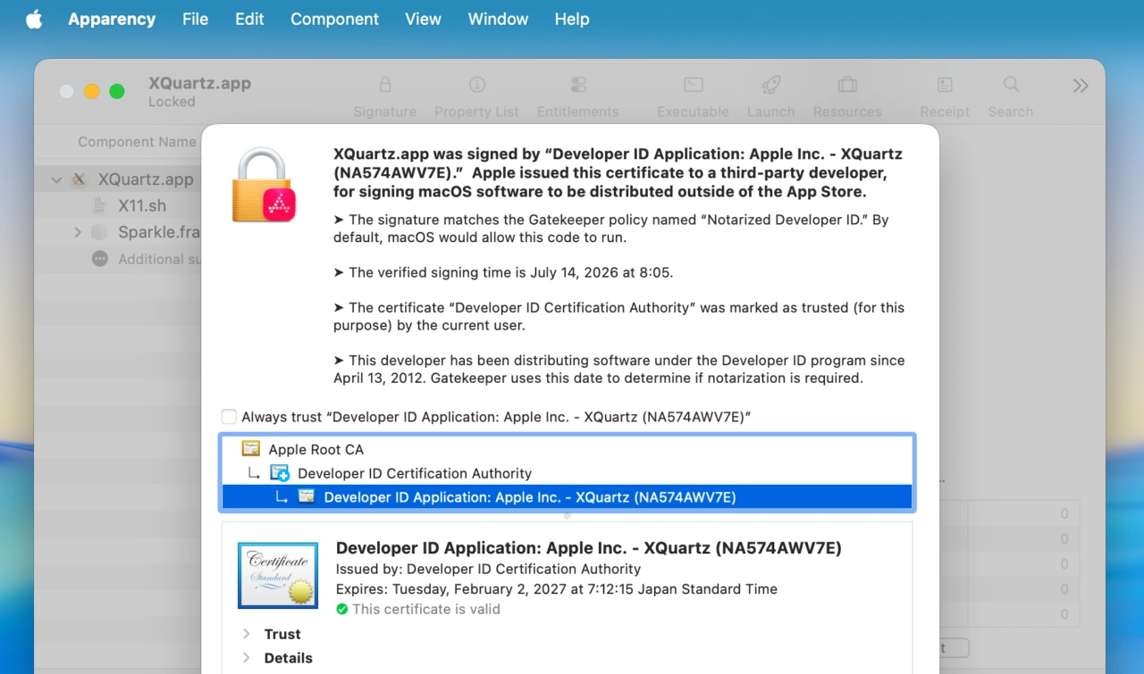1144x674 pixels.
Task: Open the Signature toolbar item
Action: point(384,97)
